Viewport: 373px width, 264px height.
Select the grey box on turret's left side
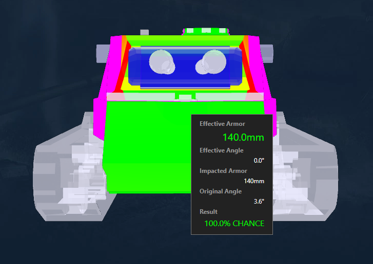coord(103,54)
